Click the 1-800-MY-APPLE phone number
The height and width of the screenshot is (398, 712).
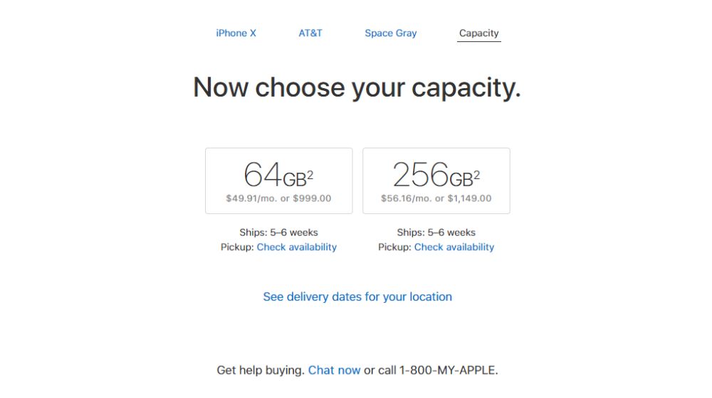pos(447,370)
